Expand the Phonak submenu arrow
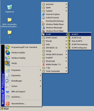Image resolution: width=94 pixels, height=111 pixels. pos(66,41)
